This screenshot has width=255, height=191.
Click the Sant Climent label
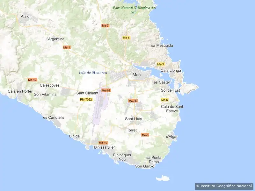[x=87, y=93]
